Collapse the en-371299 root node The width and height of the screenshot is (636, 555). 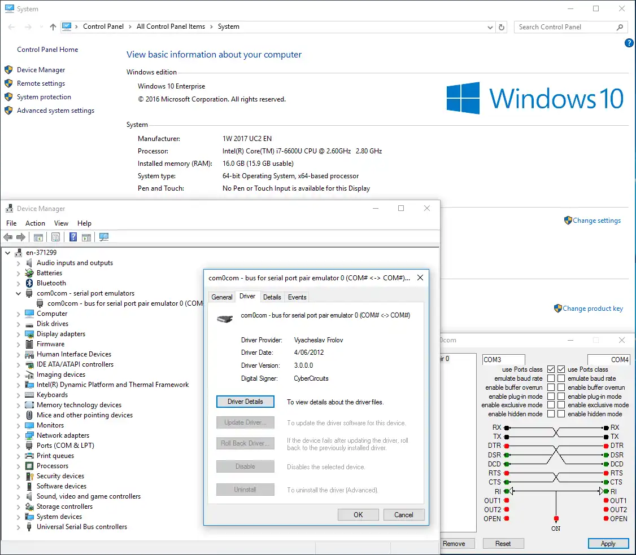point(8,253)
